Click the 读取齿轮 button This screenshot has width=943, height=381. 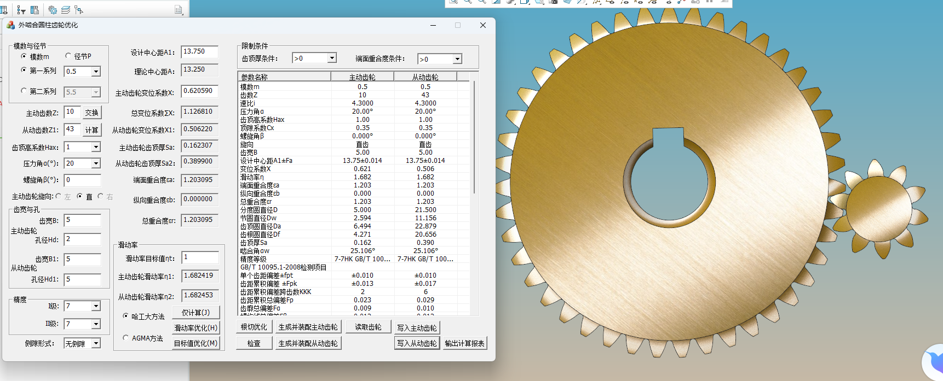click(x=368, y=327)
